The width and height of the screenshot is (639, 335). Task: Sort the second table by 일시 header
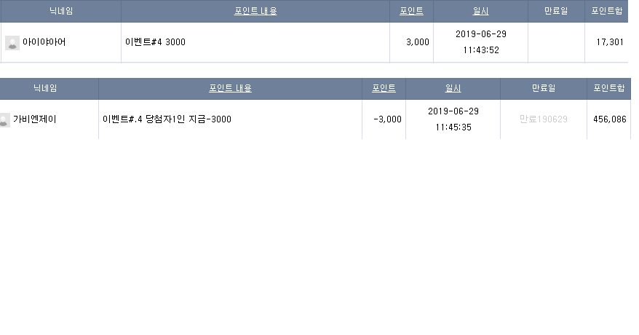tap(453, 88)
